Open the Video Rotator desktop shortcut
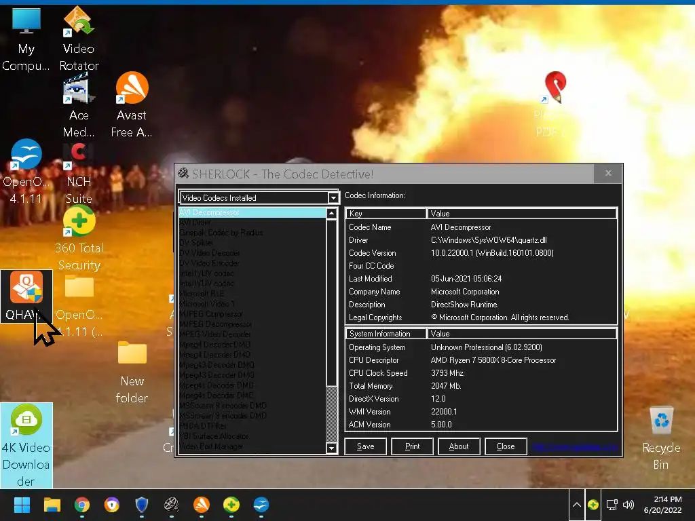The height and width of the screenshot is (521, 695). tap(79, 39)
